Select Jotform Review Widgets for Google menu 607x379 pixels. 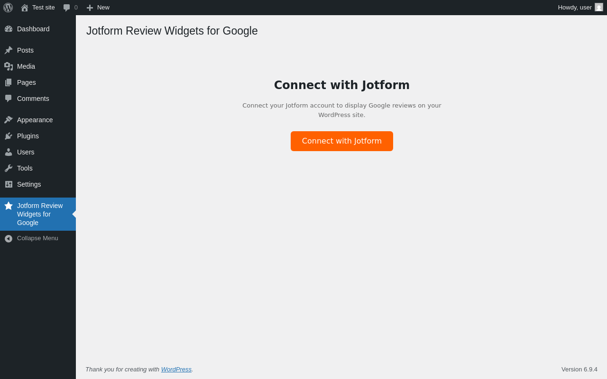tap(38, 214)
